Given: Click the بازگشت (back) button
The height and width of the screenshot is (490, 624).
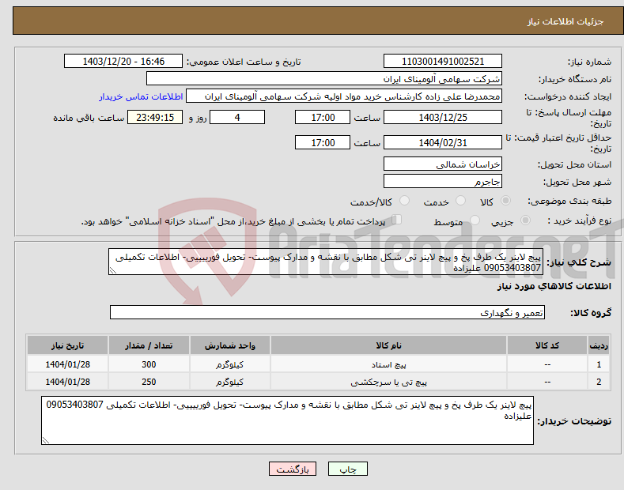Looking at the screenshot, I should (293, 469).
